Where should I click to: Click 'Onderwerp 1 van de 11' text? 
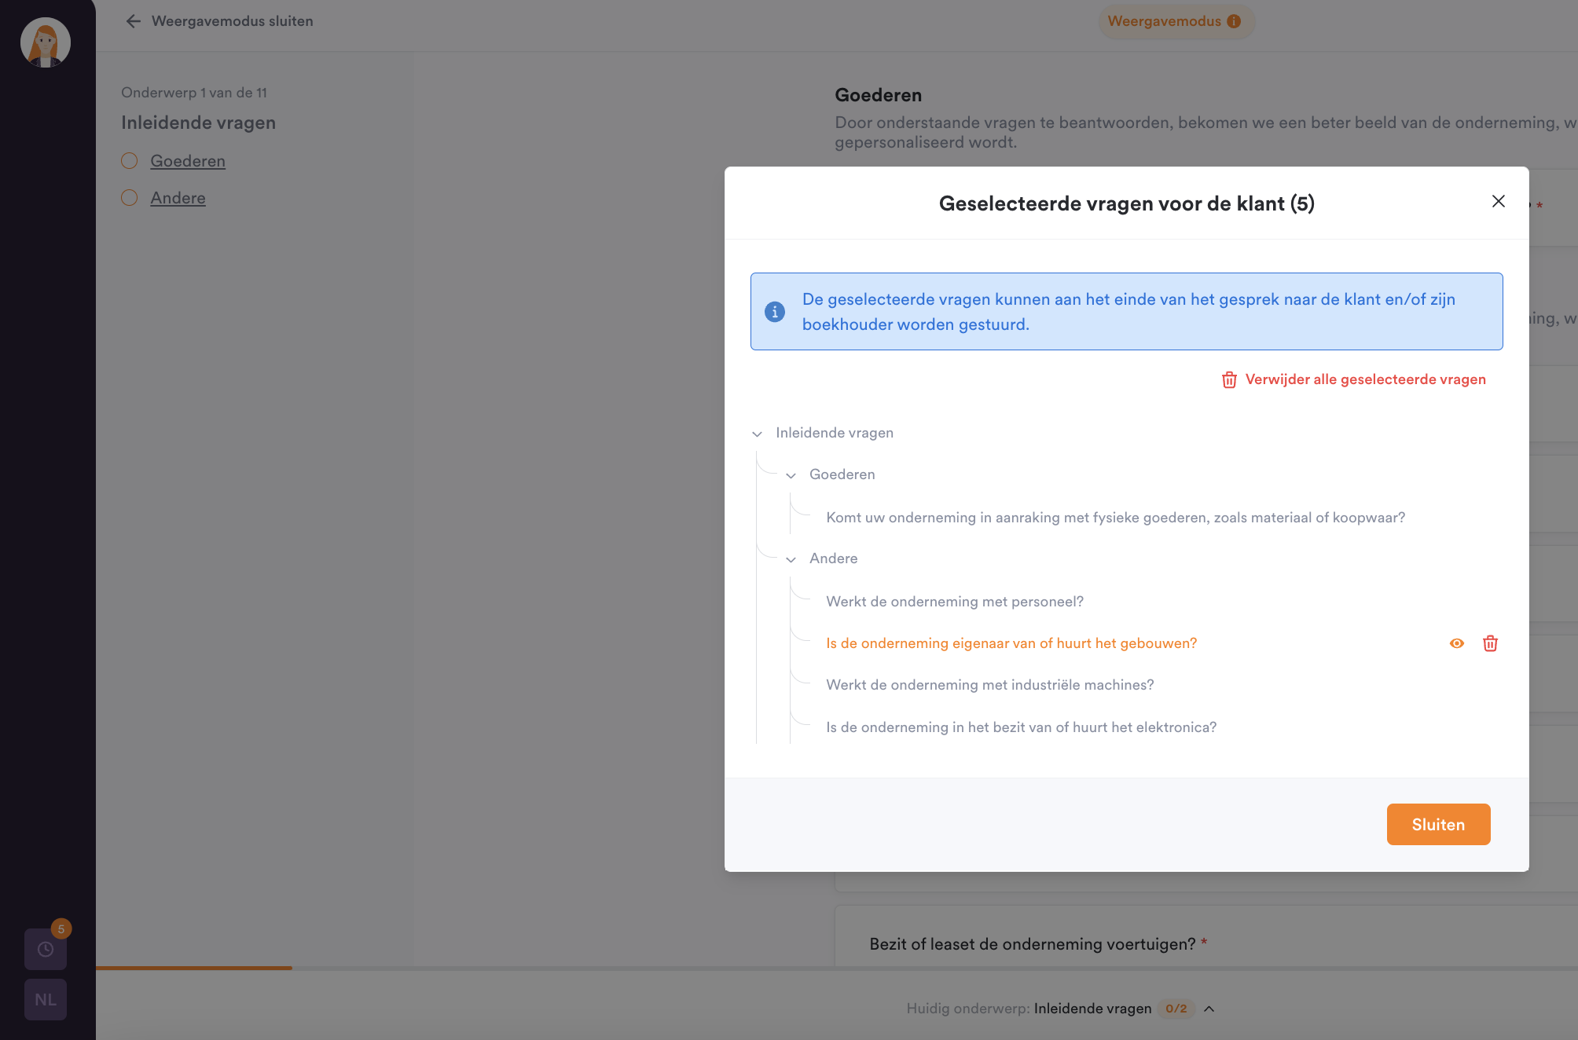click(x=194, y=93)
